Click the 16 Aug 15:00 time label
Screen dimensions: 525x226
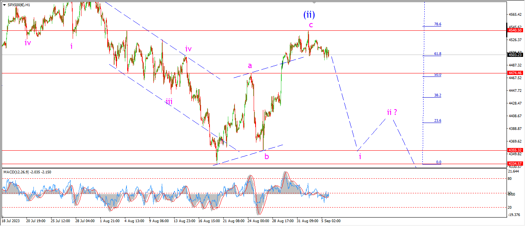point(208,221)
